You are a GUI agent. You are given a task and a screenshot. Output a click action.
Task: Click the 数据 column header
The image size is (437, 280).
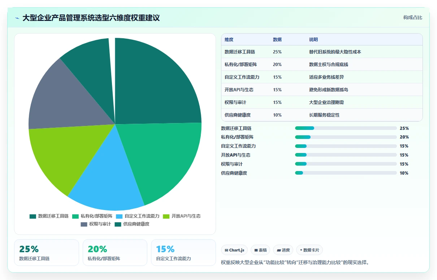pos(277,39)
